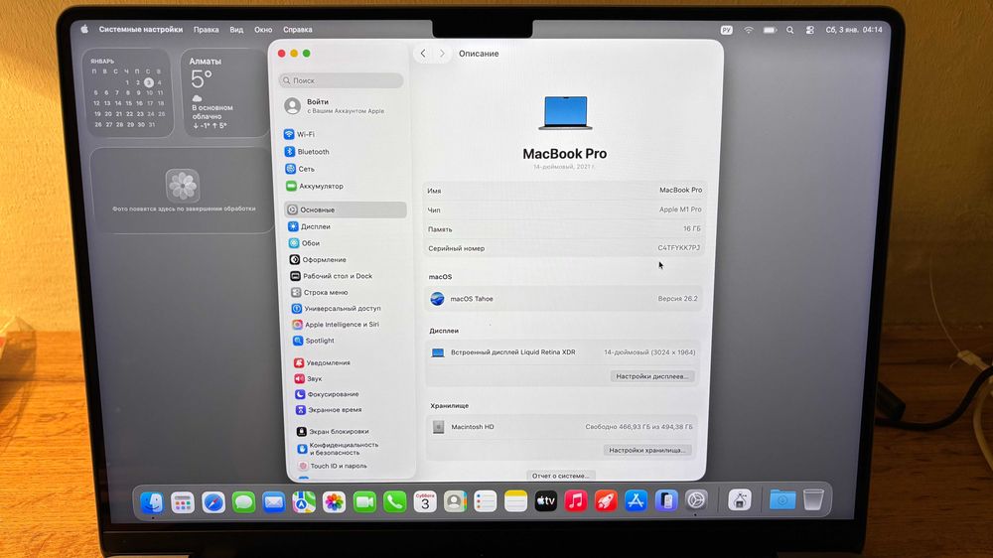Open Apple TV from the Dock

pos(546,501)
